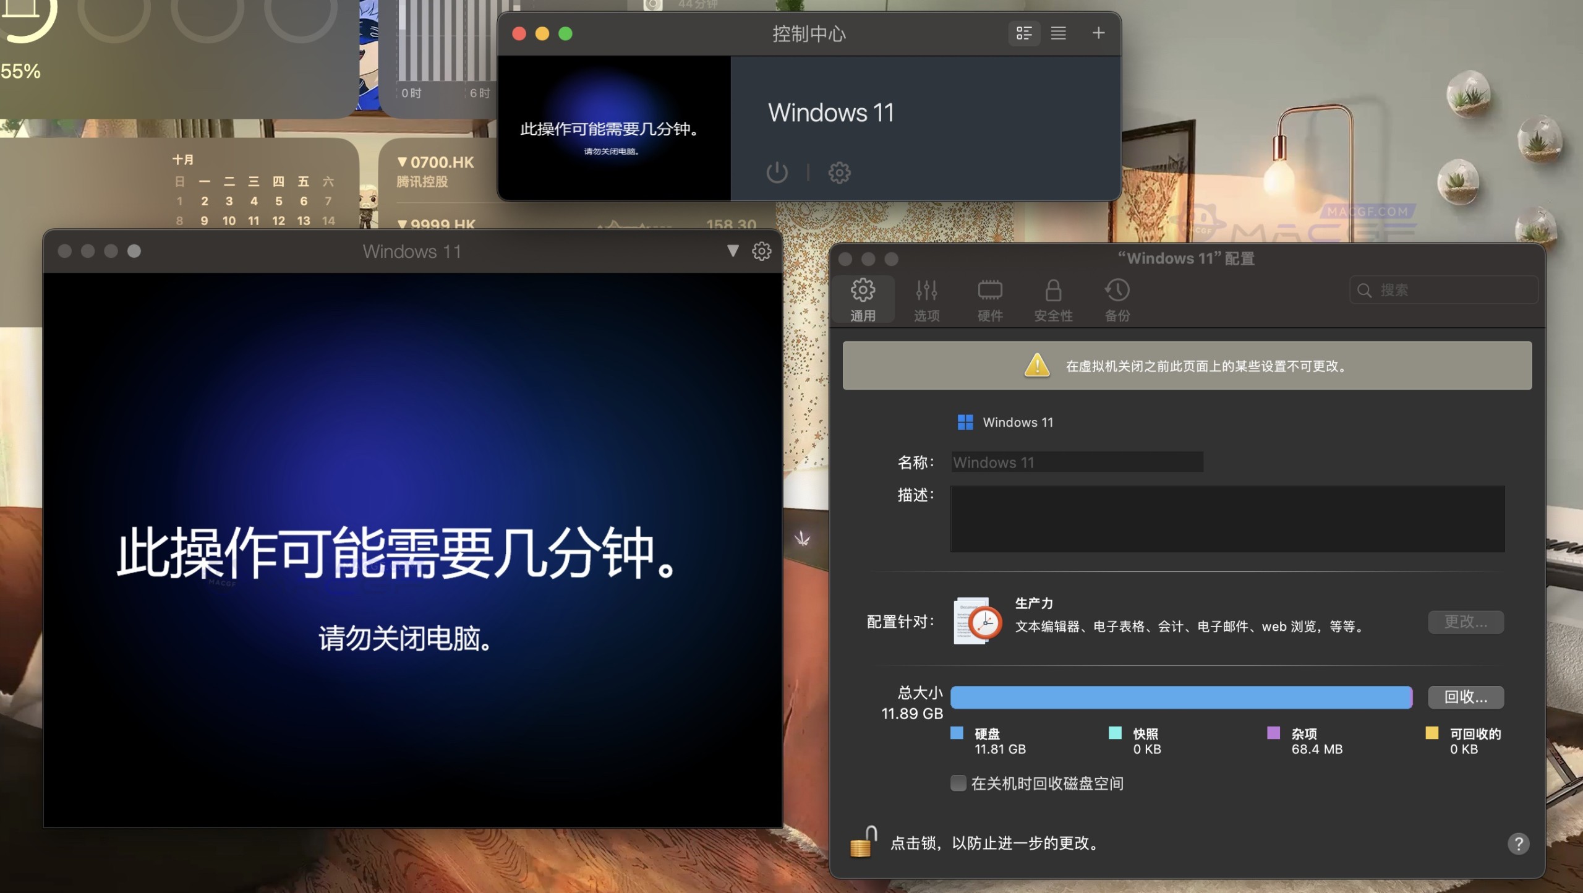Add a new virtual machine with the + icon
This screenshot has width=1583, height=893.
pos(1098,33)
